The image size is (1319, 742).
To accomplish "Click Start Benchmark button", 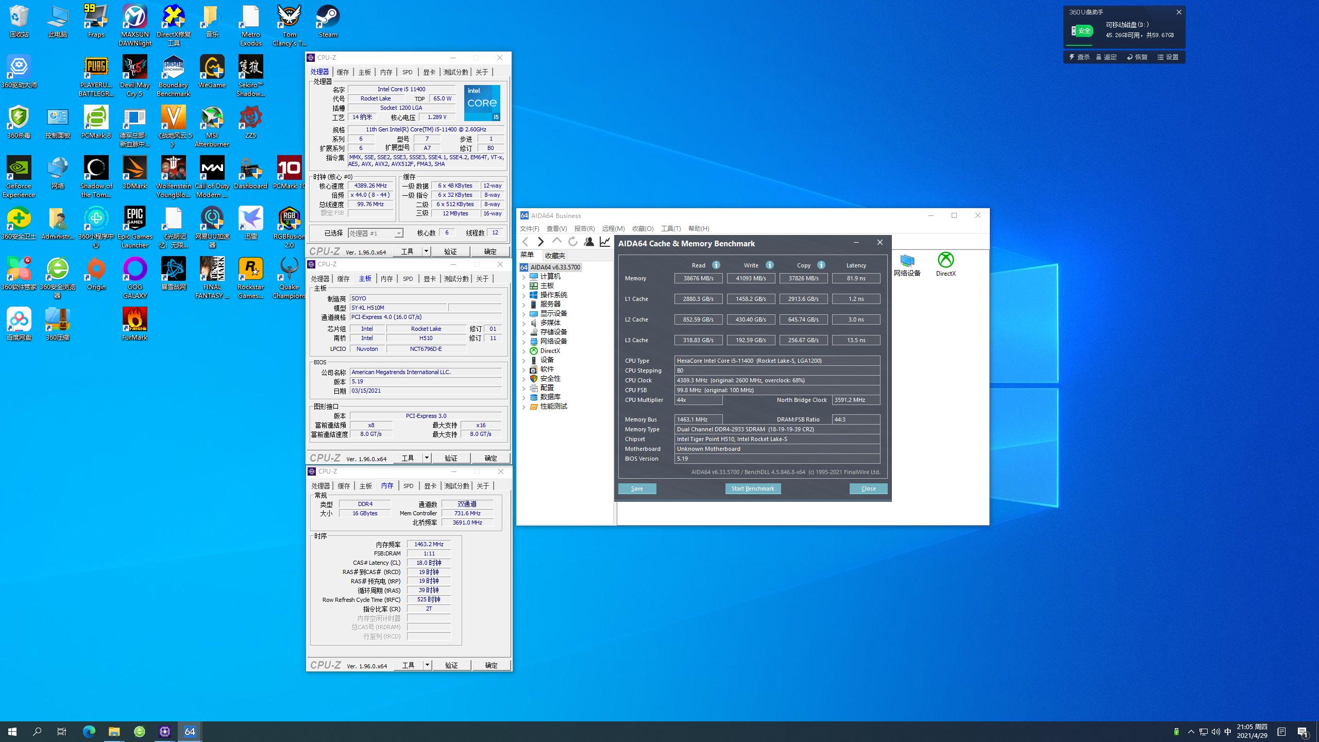I will pyautogui.click(x=753, y=488).
